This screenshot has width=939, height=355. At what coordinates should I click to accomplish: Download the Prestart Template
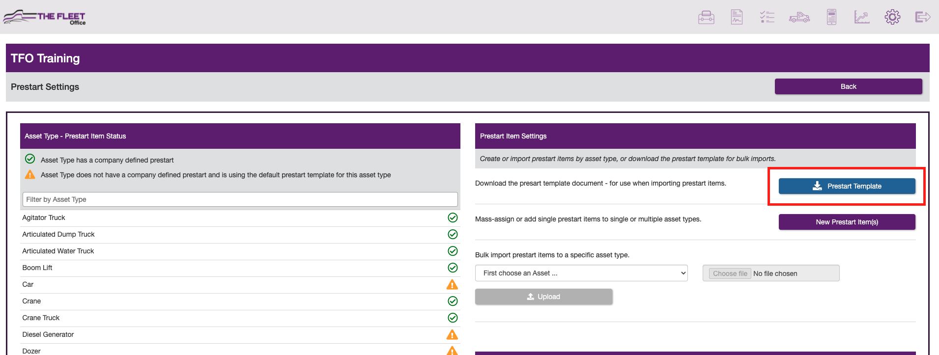tap(847, 186)
